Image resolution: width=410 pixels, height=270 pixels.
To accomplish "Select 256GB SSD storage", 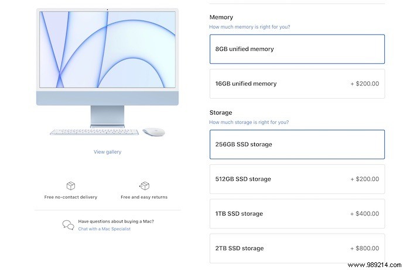I will click(297, 144).
